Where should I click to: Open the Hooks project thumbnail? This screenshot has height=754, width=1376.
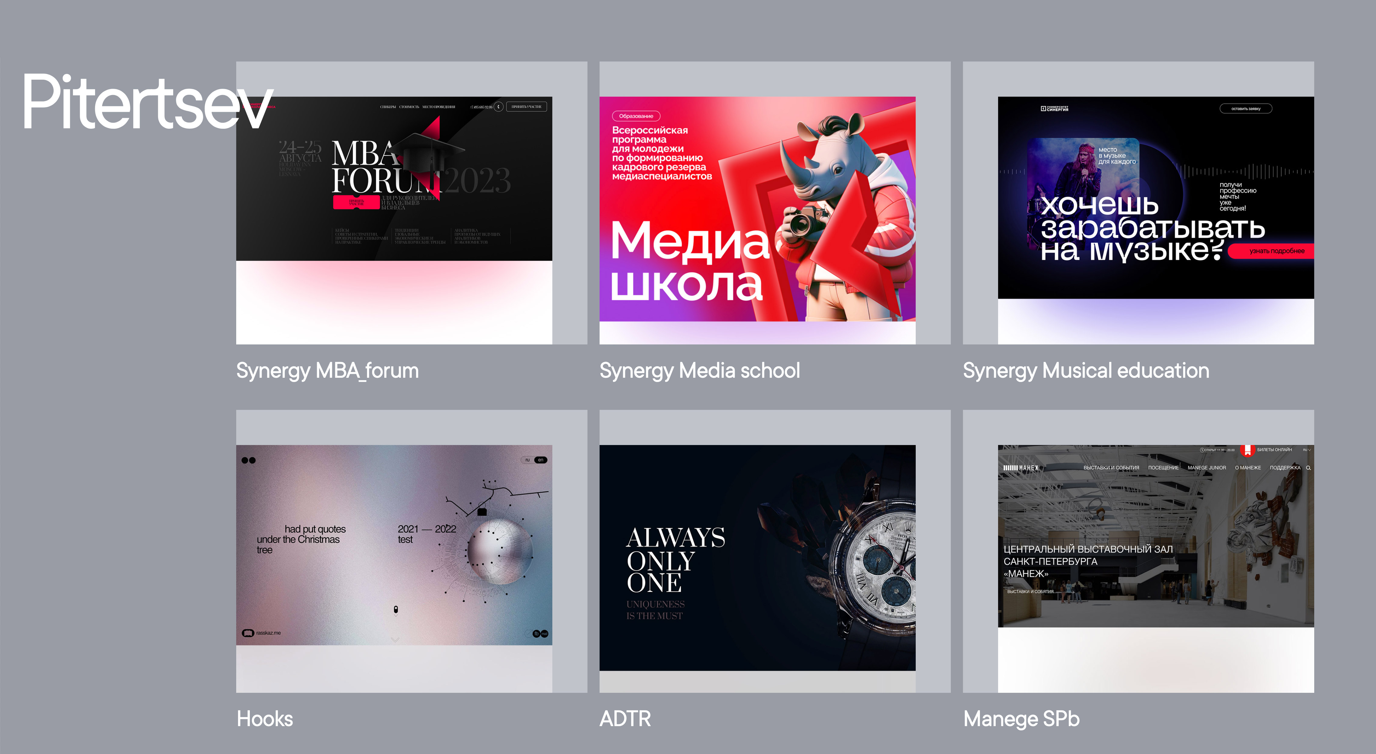pos(411,551)
